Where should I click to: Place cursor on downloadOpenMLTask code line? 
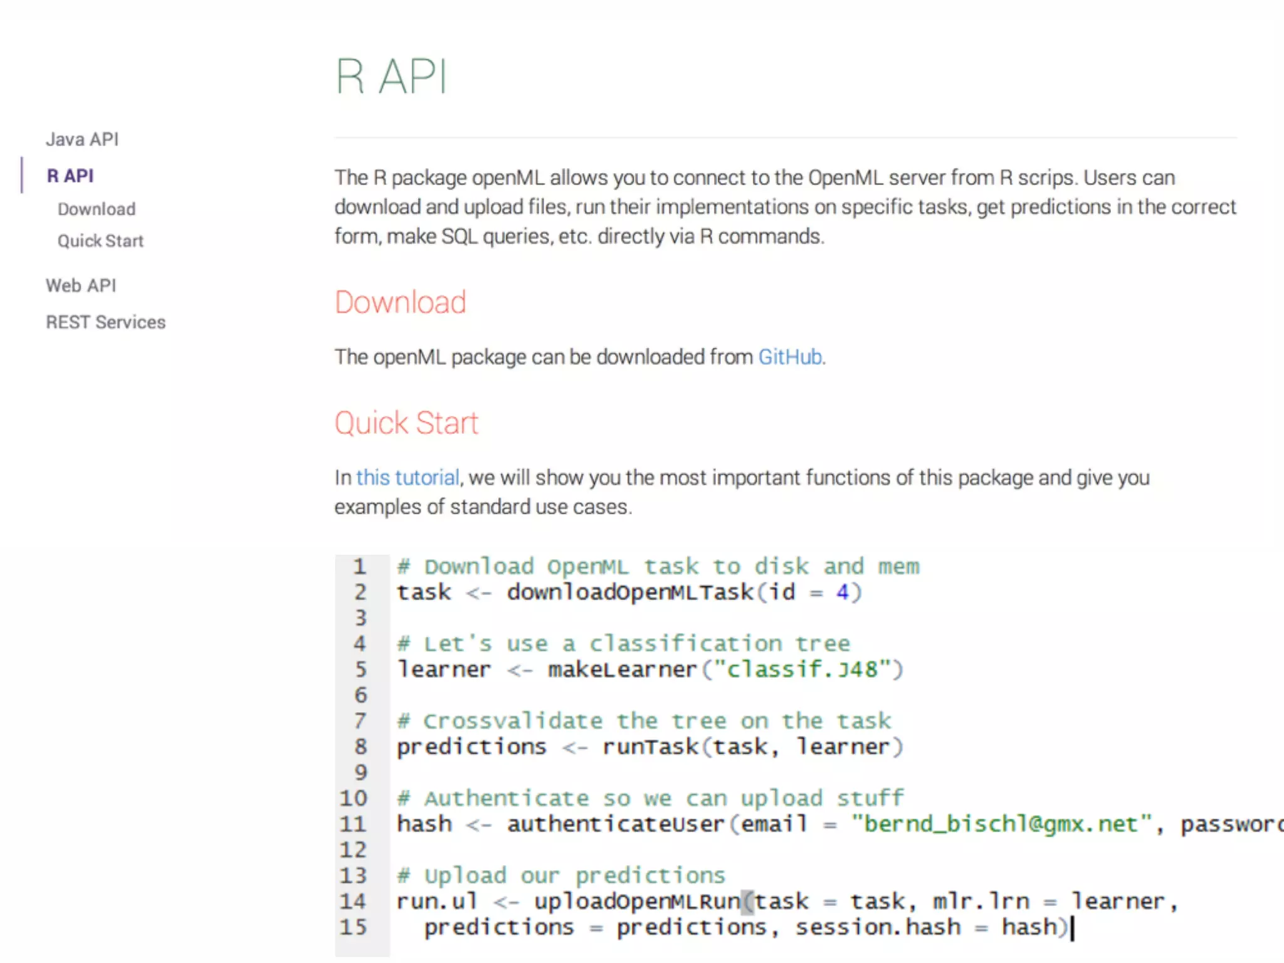pyautogui.click(x=629, y=592)
